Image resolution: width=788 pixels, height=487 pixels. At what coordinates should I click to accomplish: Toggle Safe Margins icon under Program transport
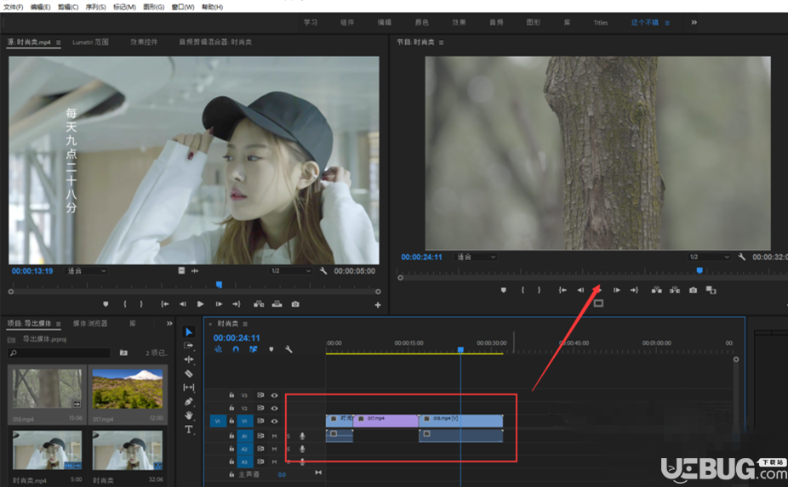pos(598,303)
